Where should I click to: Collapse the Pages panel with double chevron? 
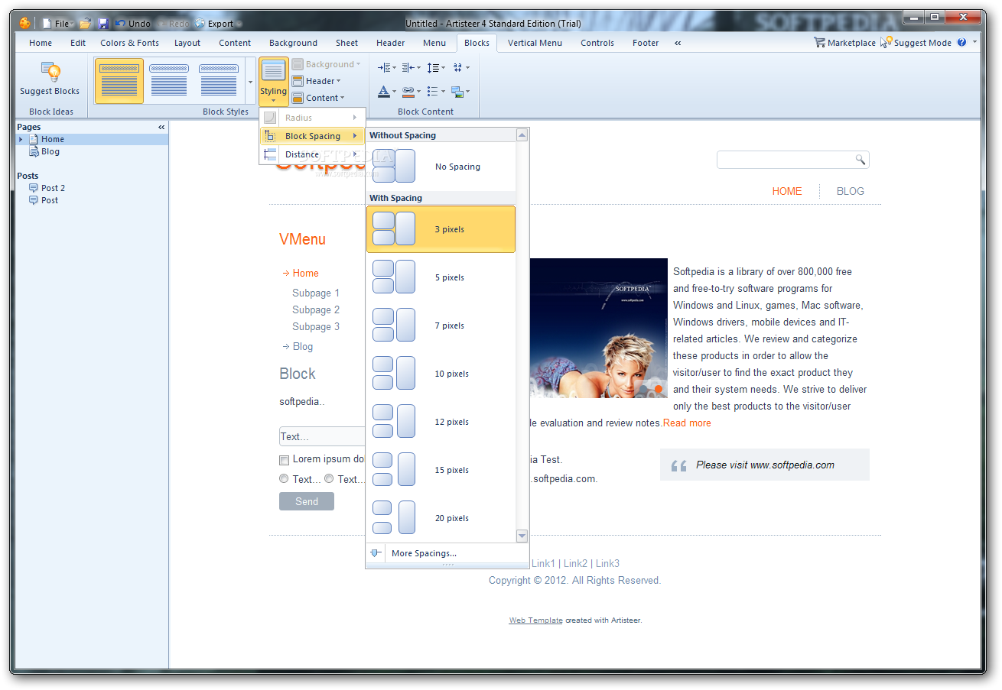(x=161, y=127)
